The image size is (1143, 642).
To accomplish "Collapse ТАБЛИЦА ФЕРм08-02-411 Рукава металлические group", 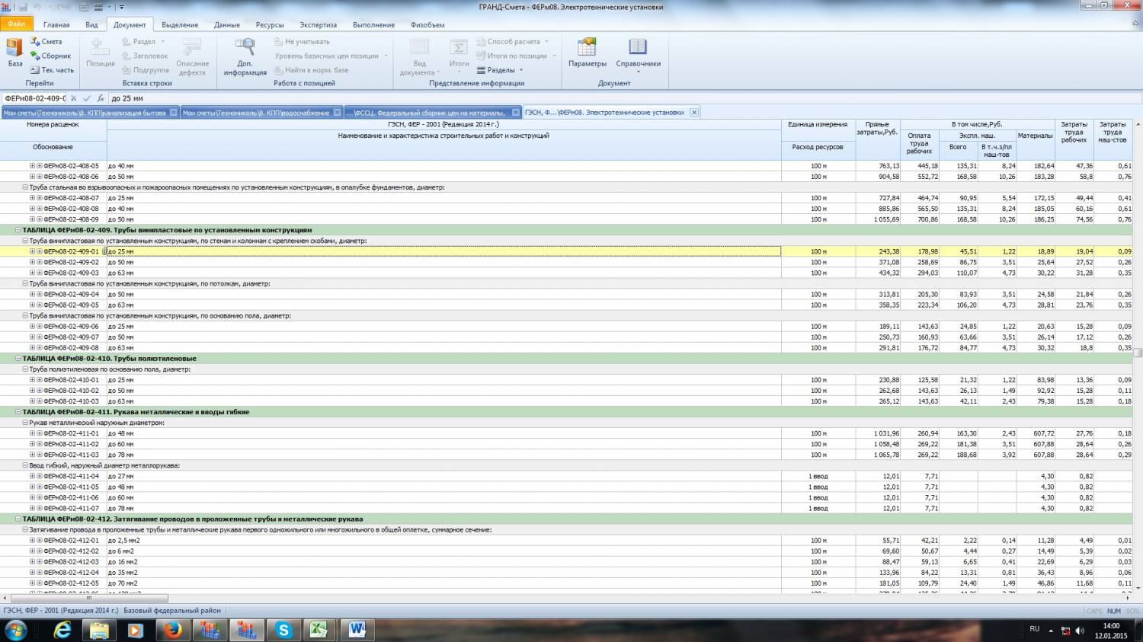I will tap(18, 412).
